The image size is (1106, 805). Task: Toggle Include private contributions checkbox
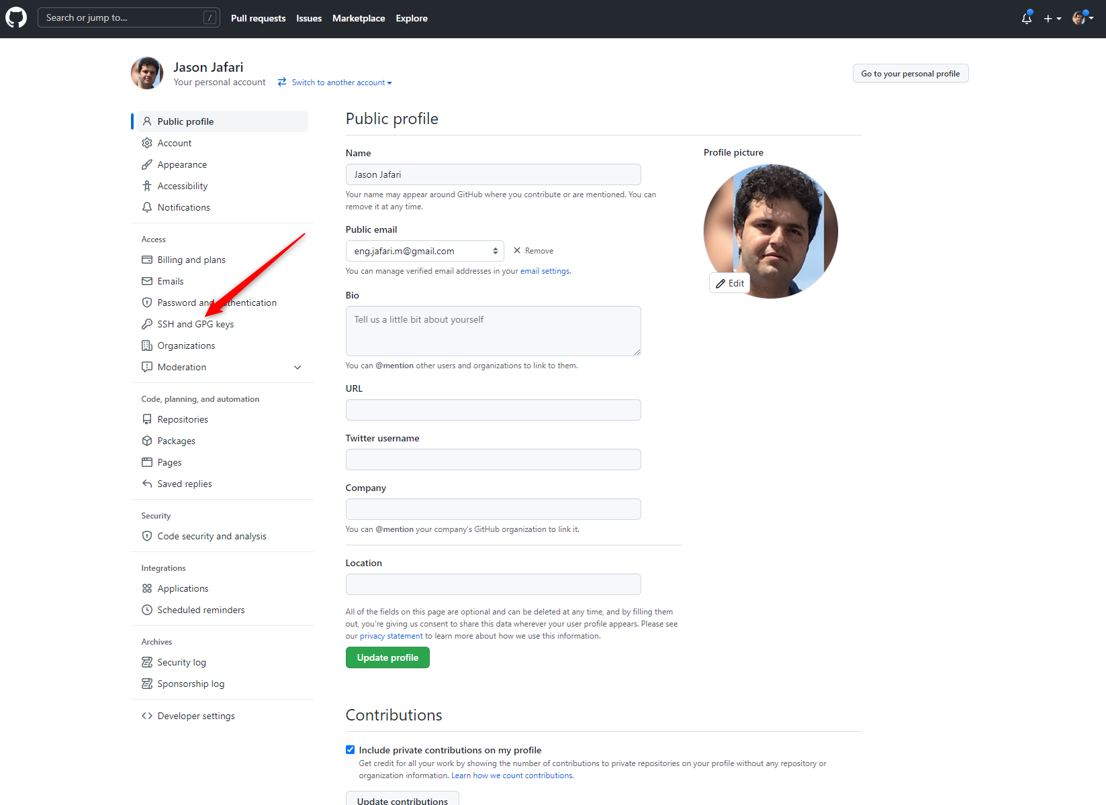[x=350, y=750]
